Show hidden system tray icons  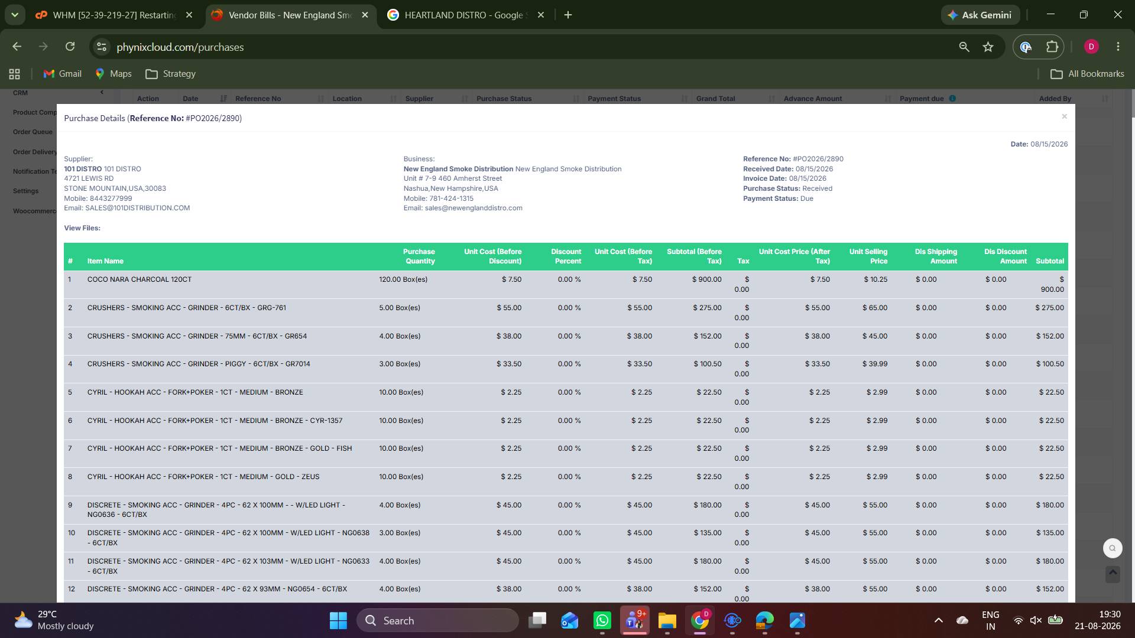938,620
